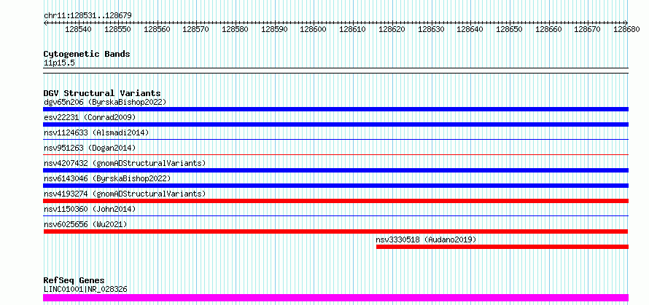Click the RefSeq Genes track heading
649x305 pixels.
(x=74, y=280)
